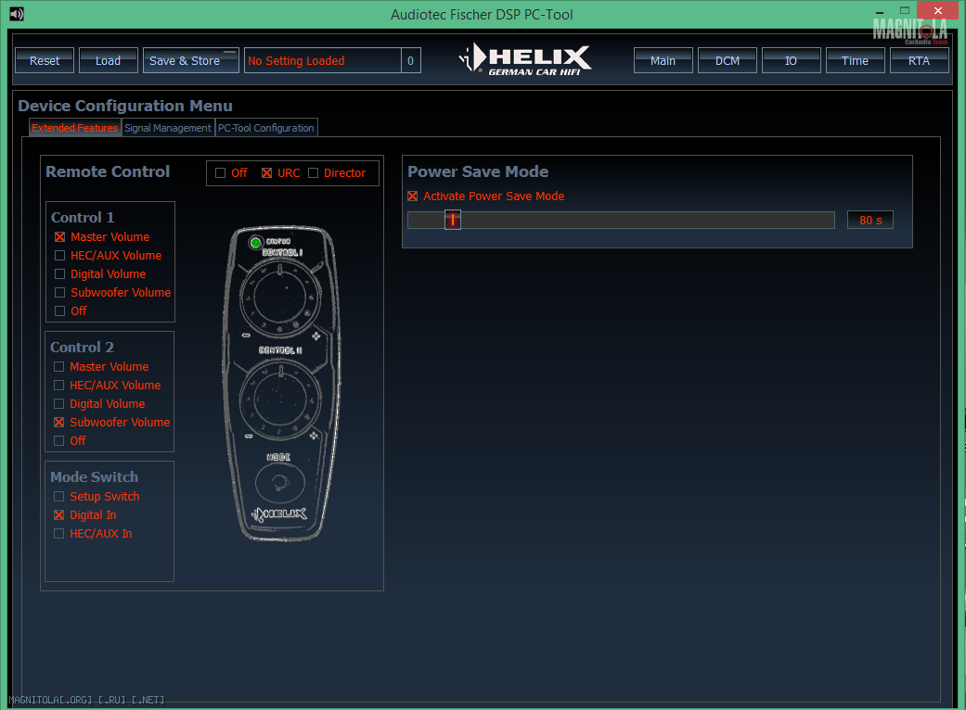Open the Time alignment screen
966x710 pixels.
(855, 60)
